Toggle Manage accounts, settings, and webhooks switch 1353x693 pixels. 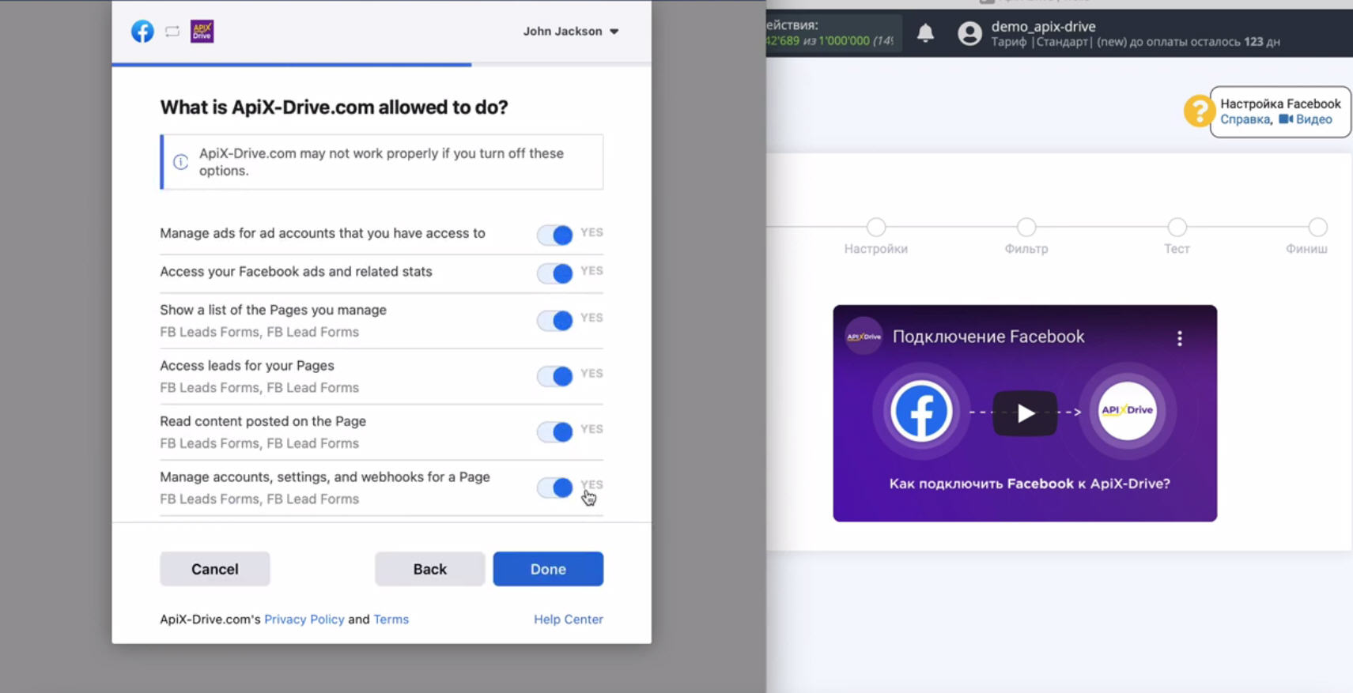[x=555, y=488]
